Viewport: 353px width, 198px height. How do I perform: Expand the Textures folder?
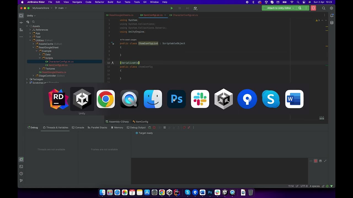click(x=40, y=69)
